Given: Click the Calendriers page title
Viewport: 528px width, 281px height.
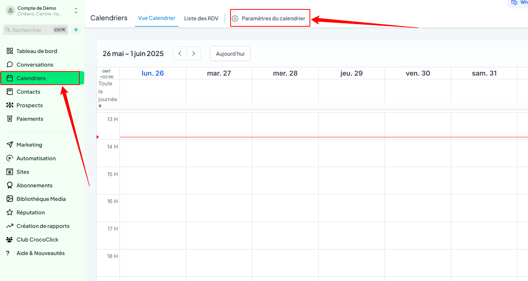Looking at the screenshot, I should 109,18.
